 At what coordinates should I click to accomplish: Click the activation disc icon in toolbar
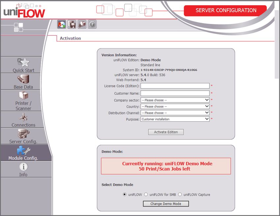click(62, 24)
